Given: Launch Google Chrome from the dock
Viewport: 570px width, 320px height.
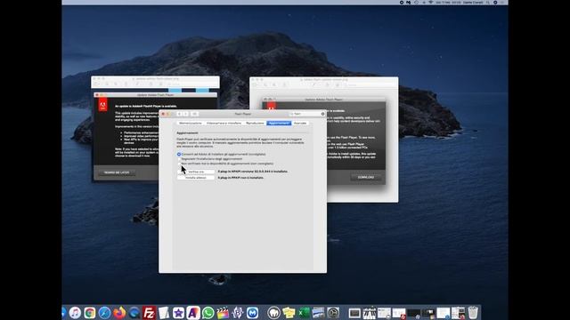Looking at the screenshot, I should pyautogui.click(x=90, y=313).
